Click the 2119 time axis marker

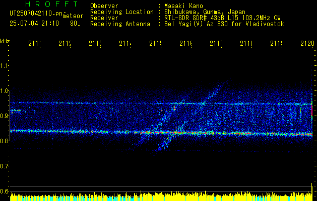(x=276, y=44)
